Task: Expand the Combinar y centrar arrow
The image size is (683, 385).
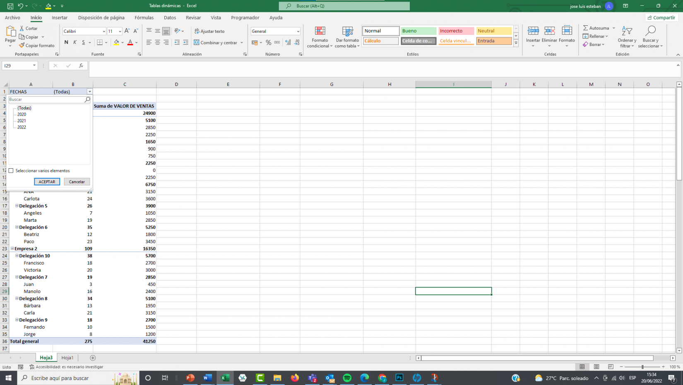Action: [x=242, y=42]
